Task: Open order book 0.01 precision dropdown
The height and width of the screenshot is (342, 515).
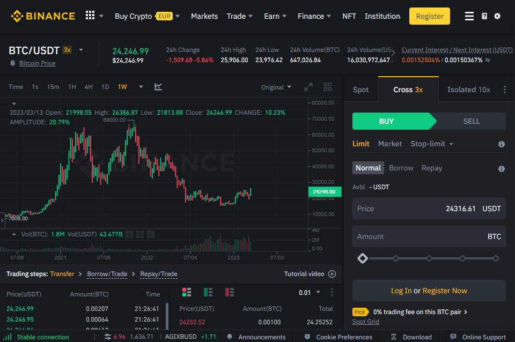Action: coord(309,293)
